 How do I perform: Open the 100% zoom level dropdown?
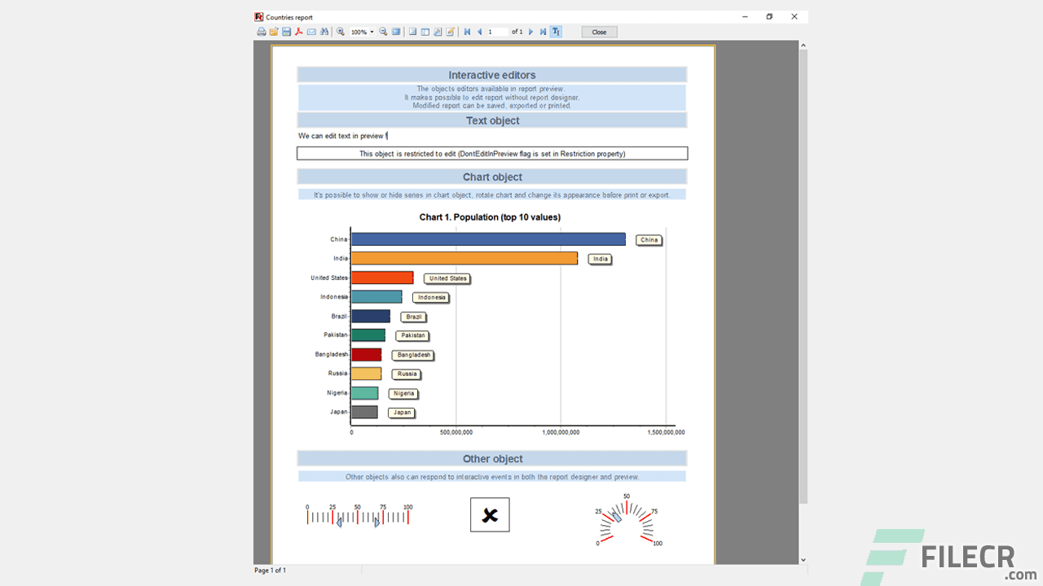click(372, 32)
